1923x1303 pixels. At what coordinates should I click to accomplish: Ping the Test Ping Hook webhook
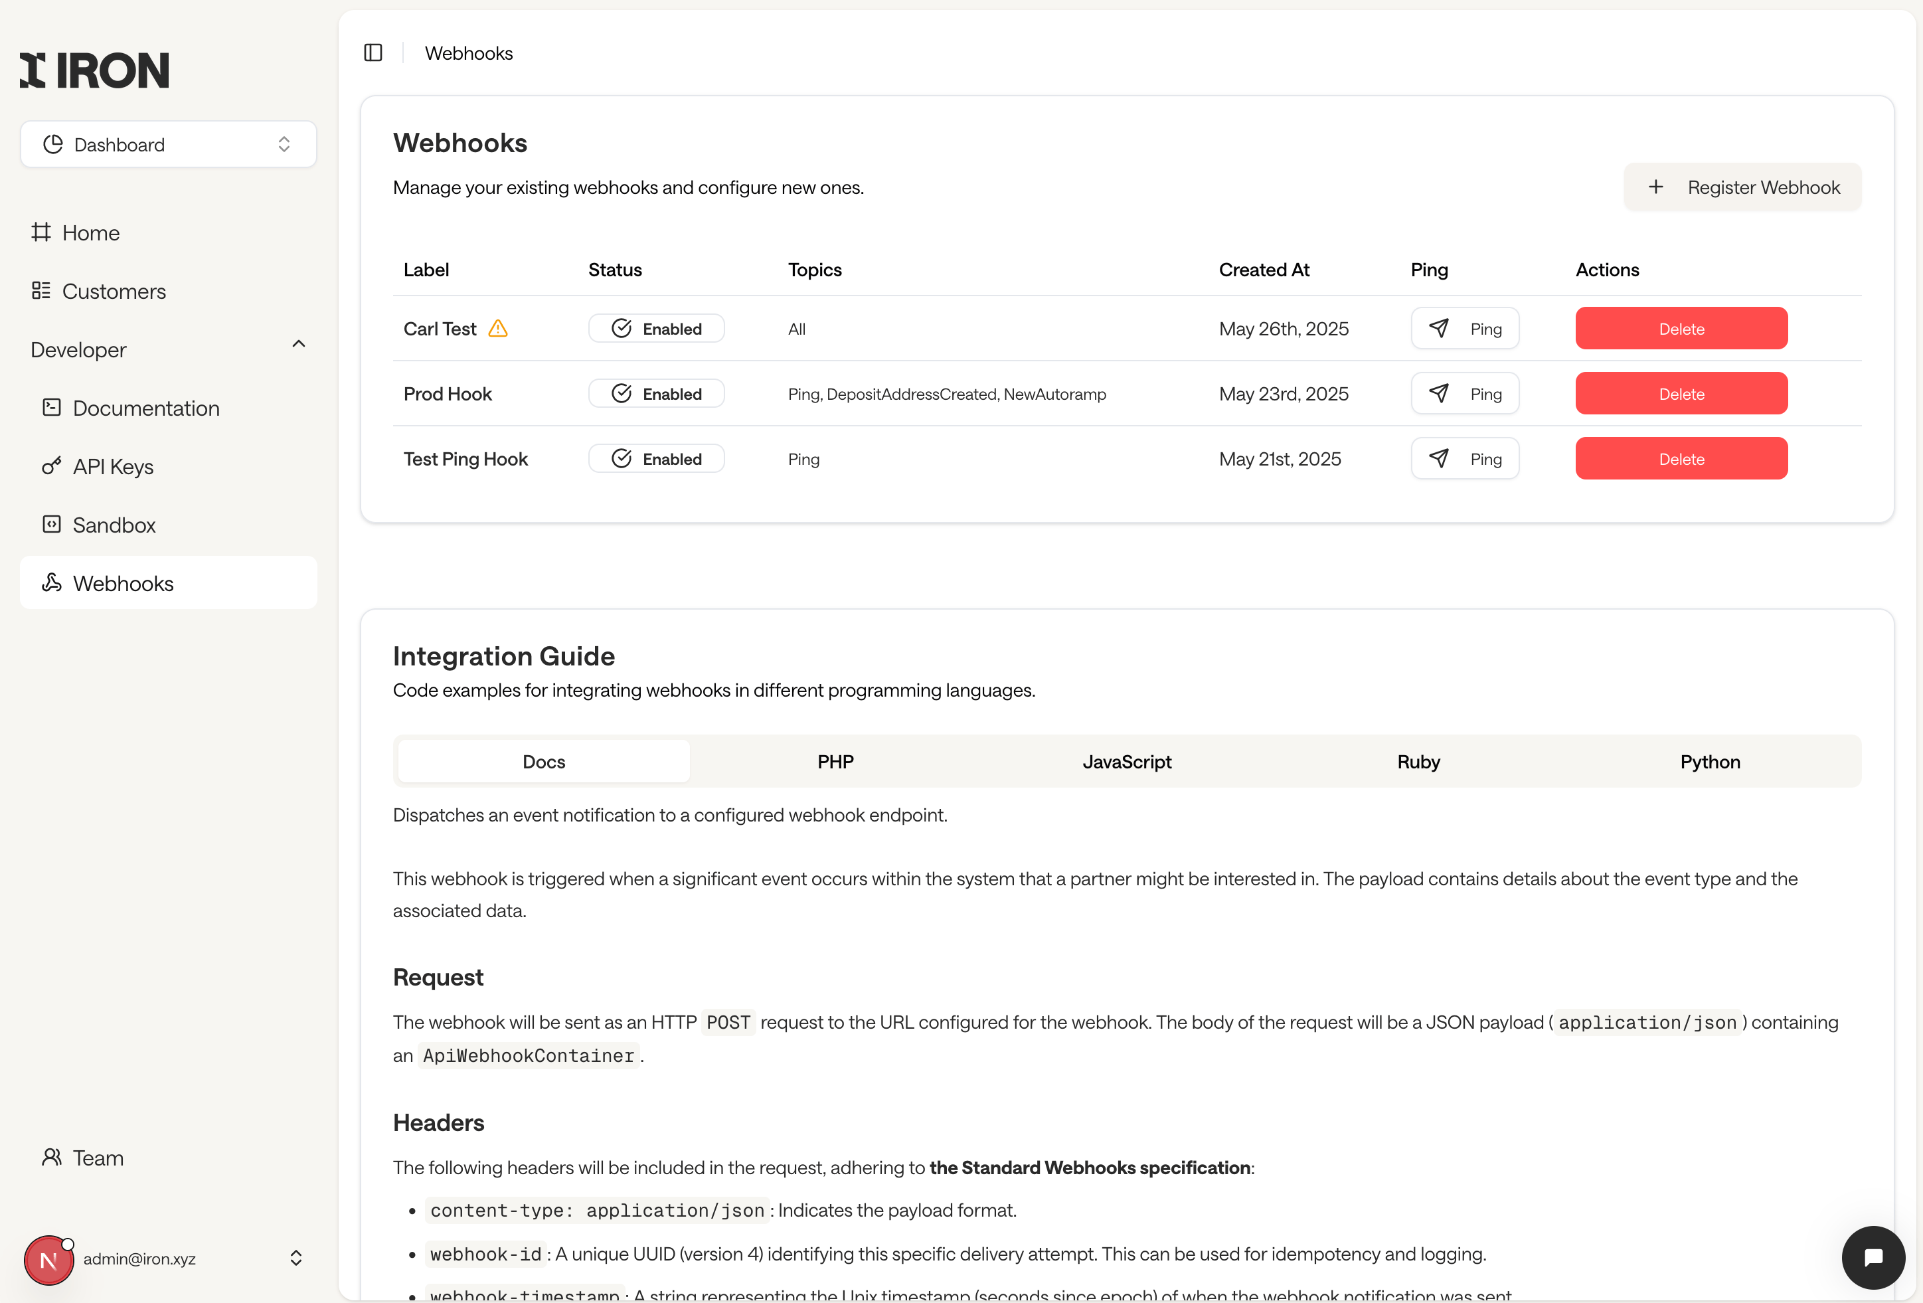tap(1465, 459)
